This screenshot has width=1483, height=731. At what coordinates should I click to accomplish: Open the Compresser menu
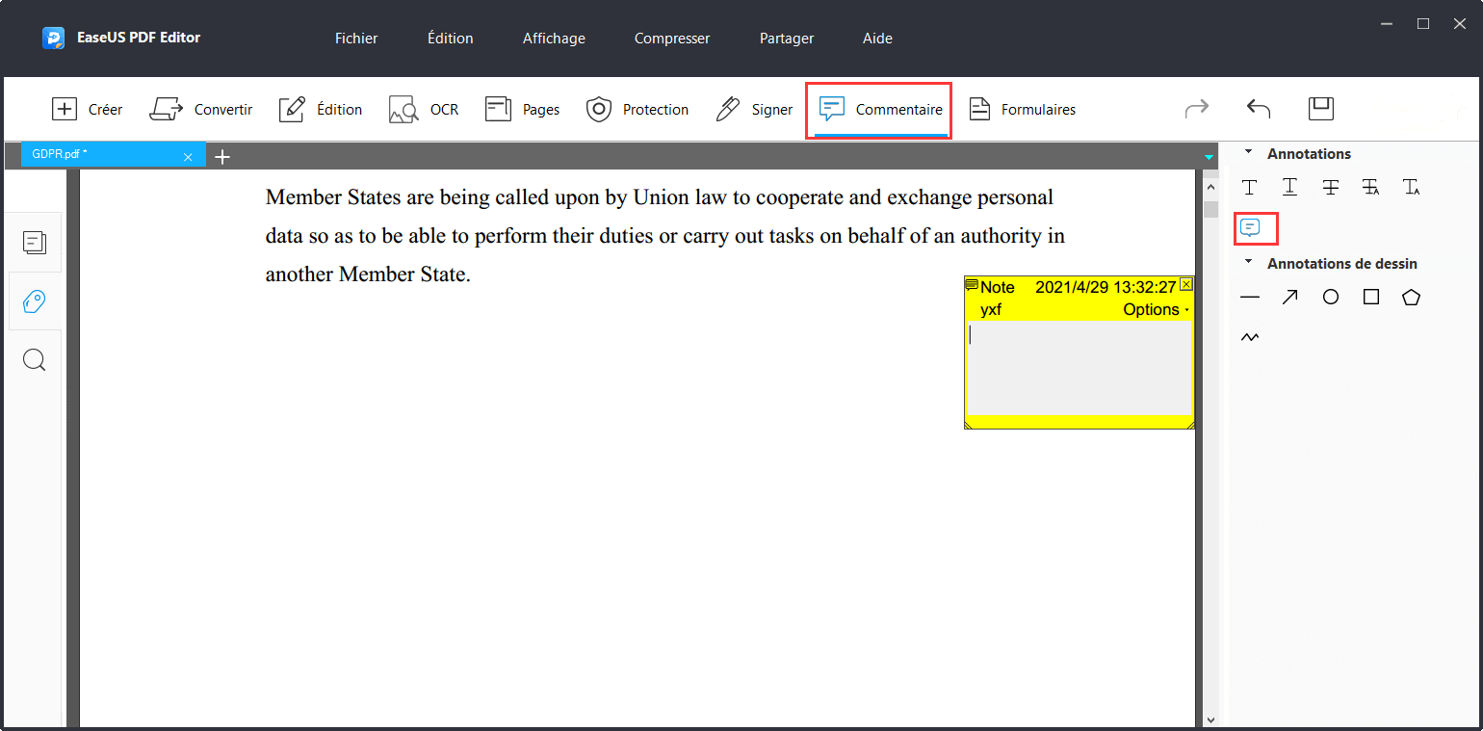coord(672,39)
